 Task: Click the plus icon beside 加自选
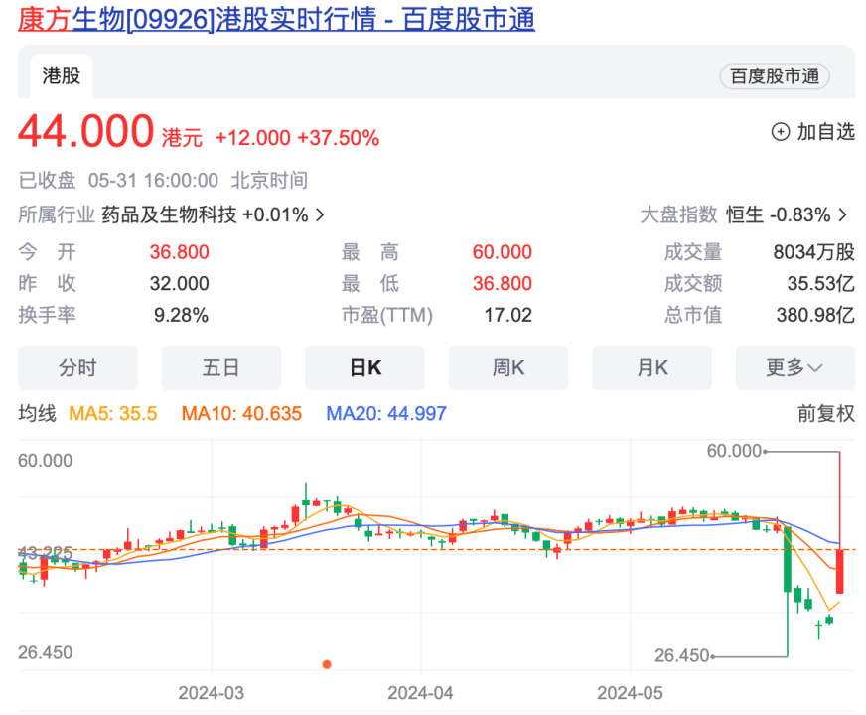(x=781, y=132)
